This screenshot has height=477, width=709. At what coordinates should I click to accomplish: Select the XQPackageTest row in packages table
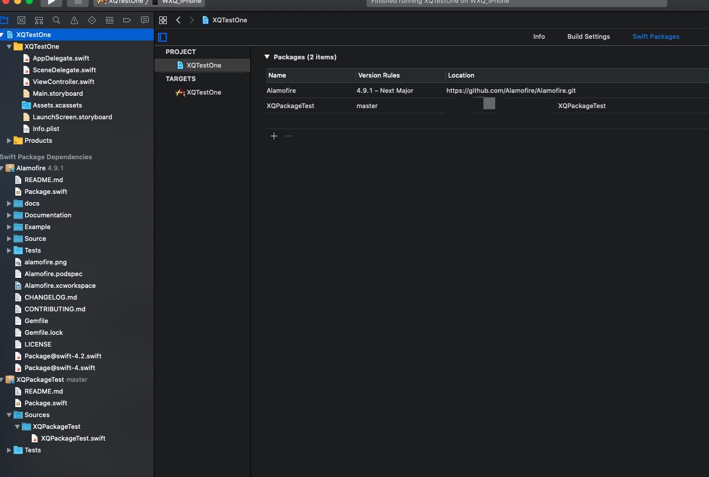(x=487, y=106)
